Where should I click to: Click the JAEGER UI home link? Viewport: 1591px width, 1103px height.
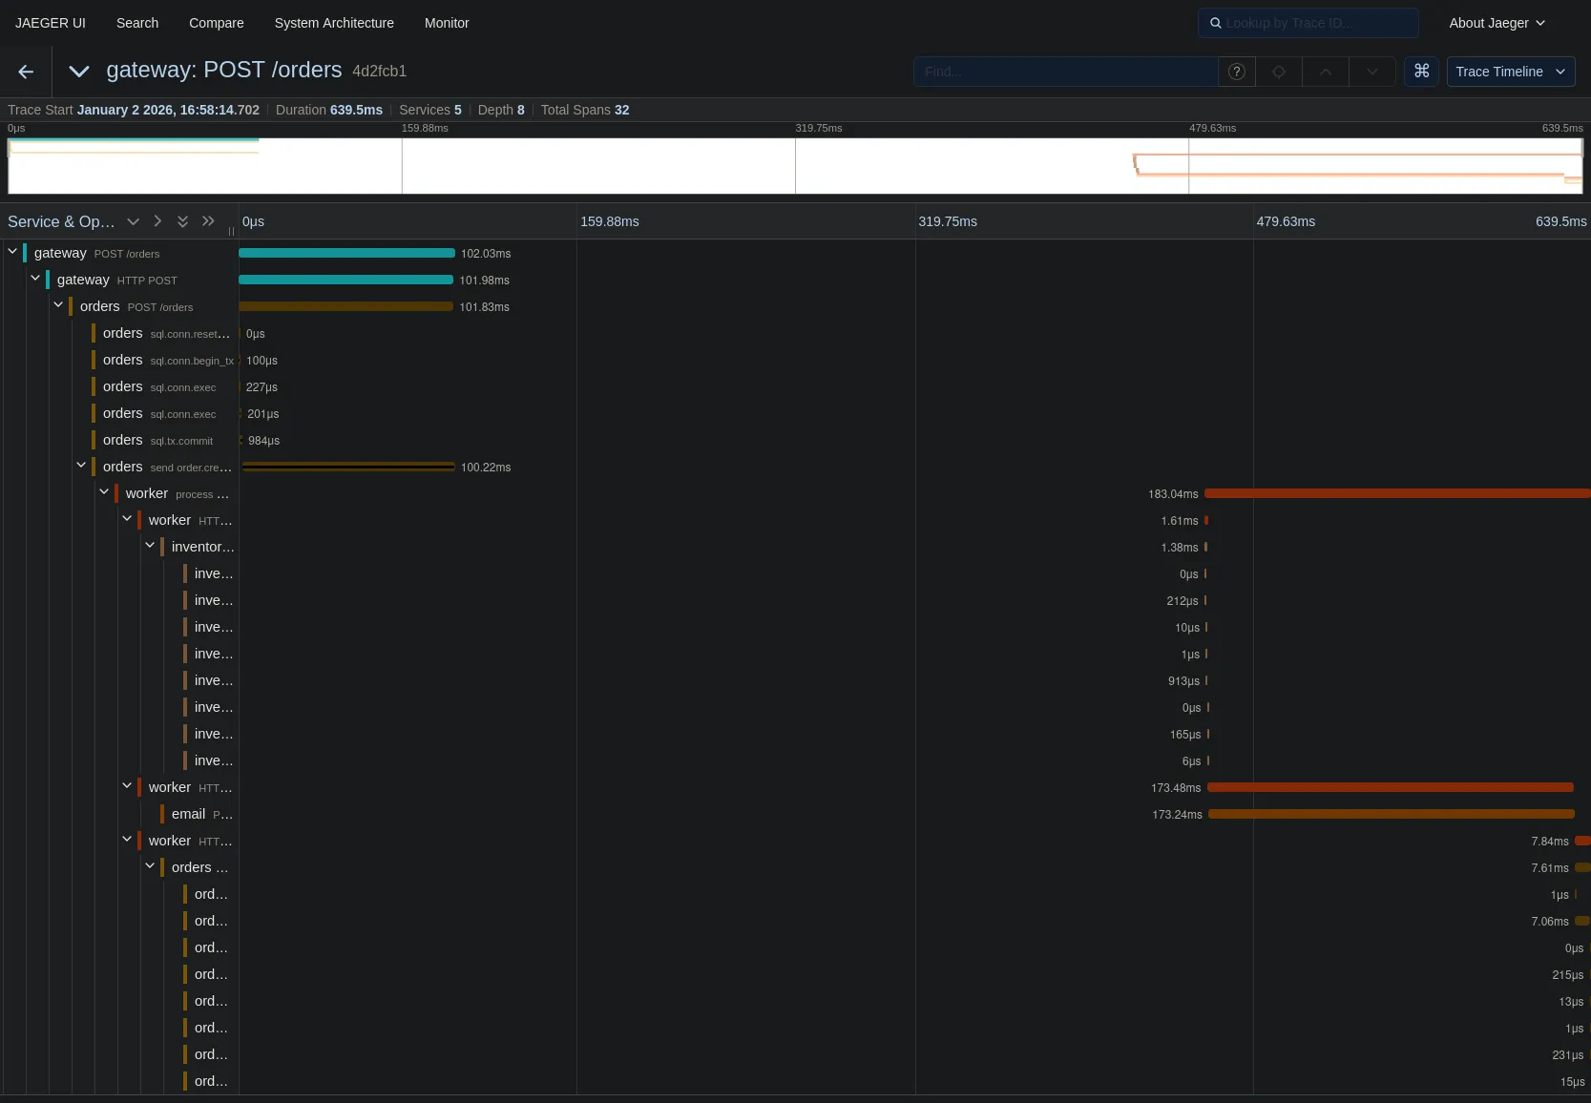click(x=50, y=23)
